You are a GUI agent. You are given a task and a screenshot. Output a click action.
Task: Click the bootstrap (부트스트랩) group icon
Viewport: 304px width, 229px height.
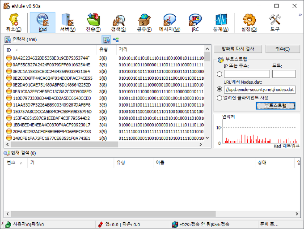click(x=221, y=60)
